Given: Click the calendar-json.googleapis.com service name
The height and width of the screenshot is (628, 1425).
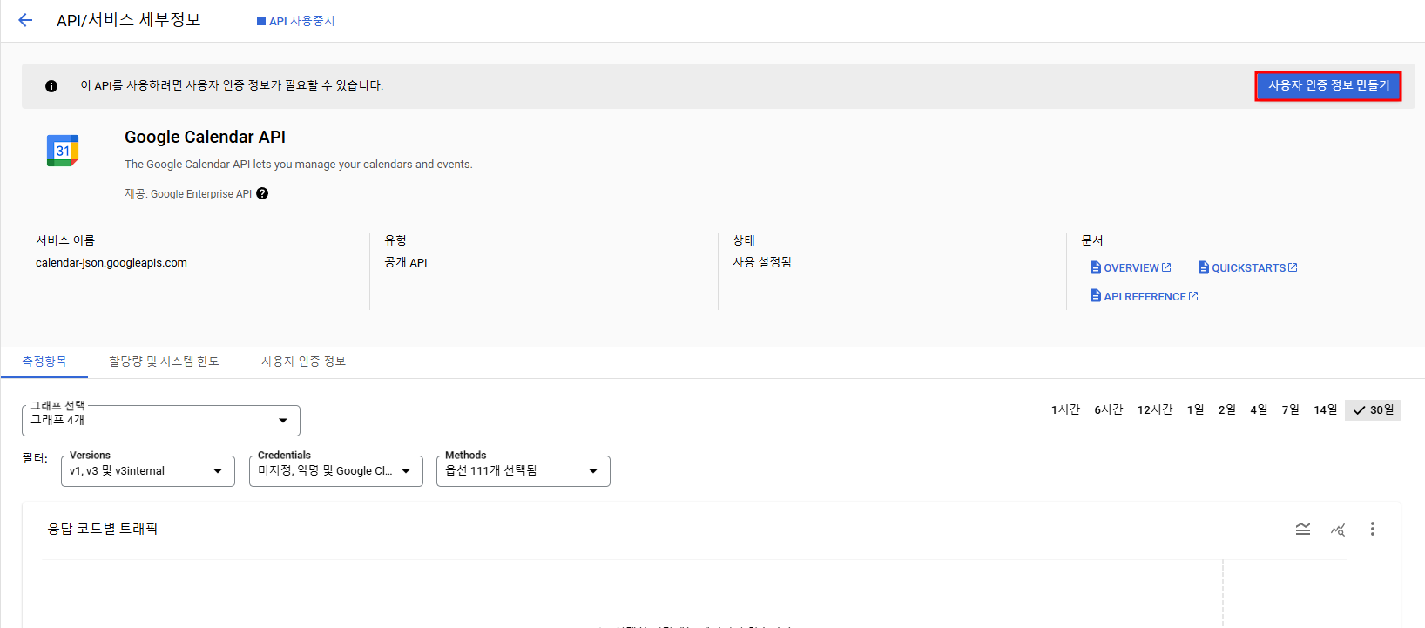Looking at the screenshot, I should (111, 262).
